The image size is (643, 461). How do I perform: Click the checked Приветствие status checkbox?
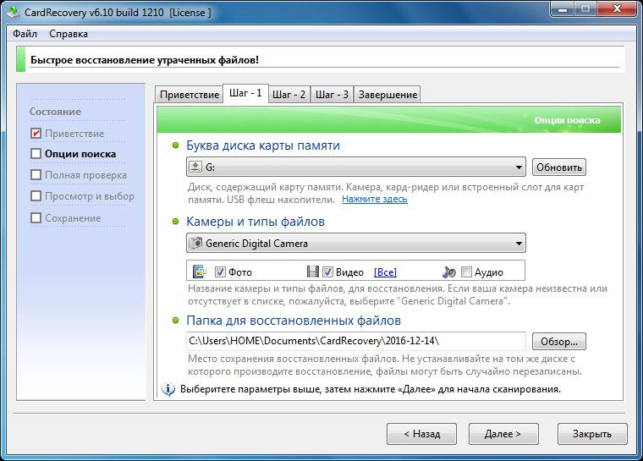(x=36, y=134)
